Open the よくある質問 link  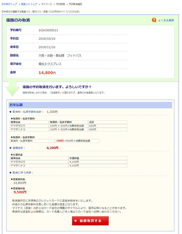(166, 20)
